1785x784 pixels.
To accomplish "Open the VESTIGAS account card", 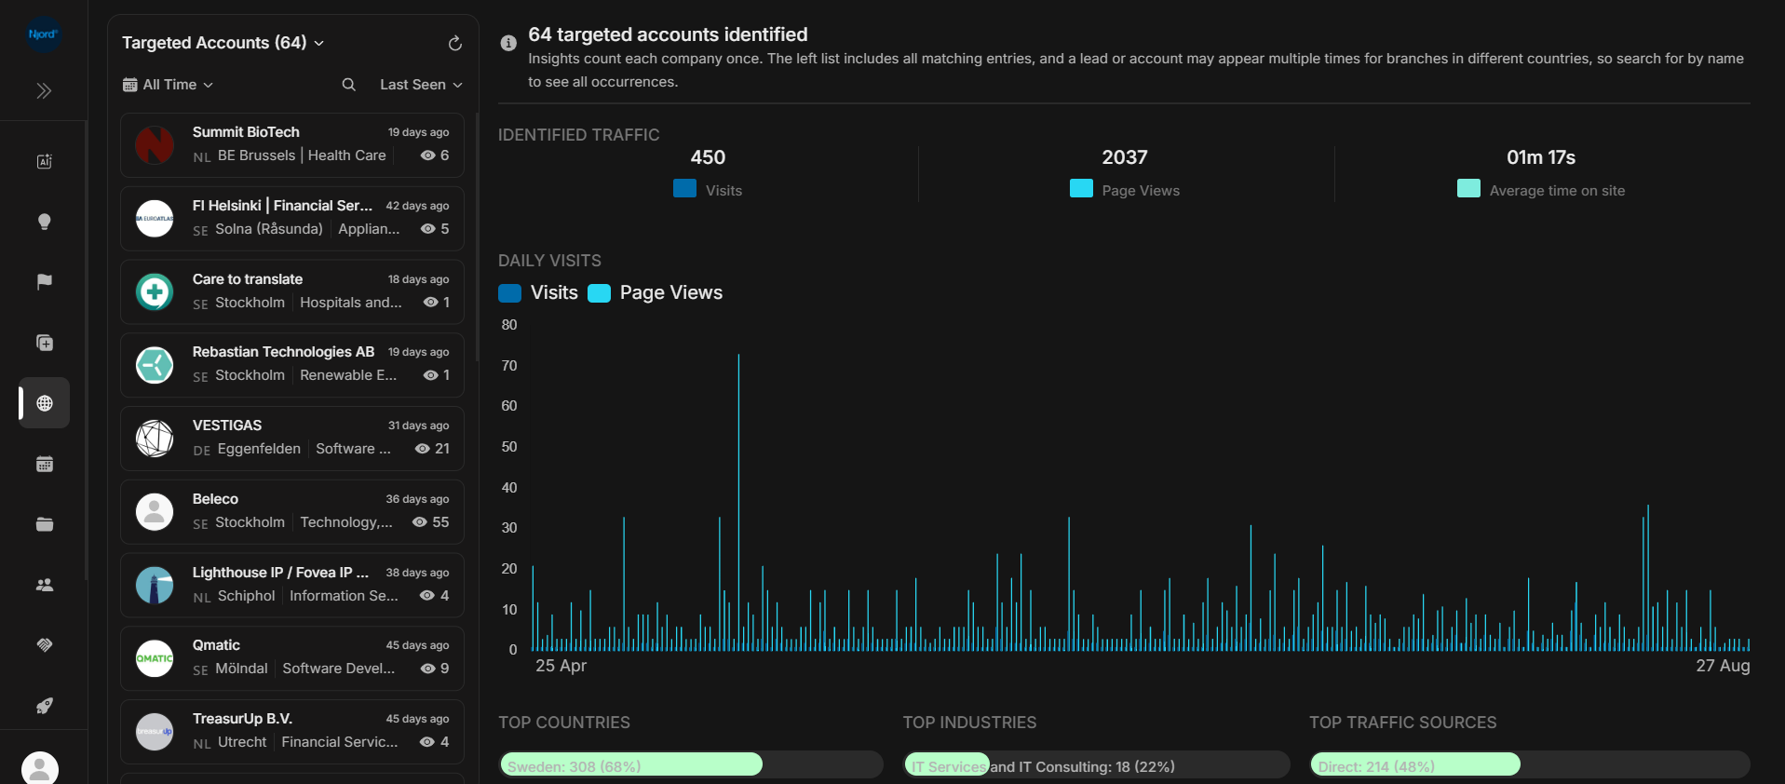I will click(x=292, y=439).
